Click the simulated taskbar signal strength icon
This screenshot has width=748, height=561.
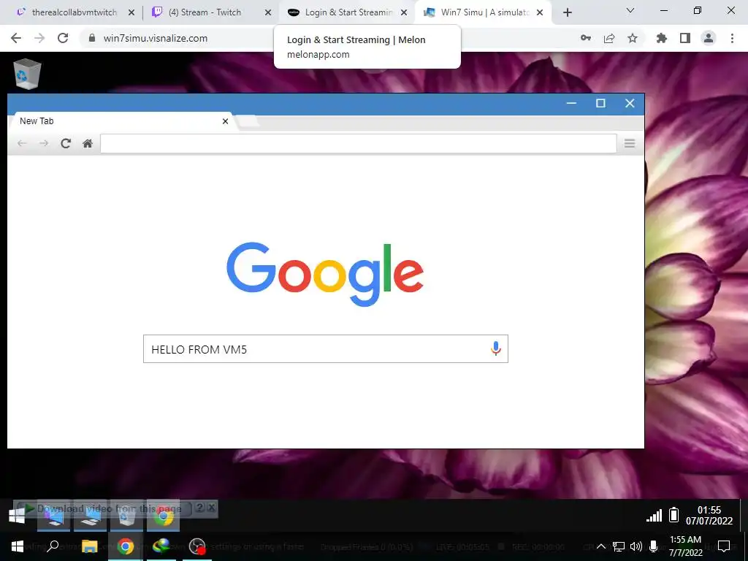coord(654,515)
